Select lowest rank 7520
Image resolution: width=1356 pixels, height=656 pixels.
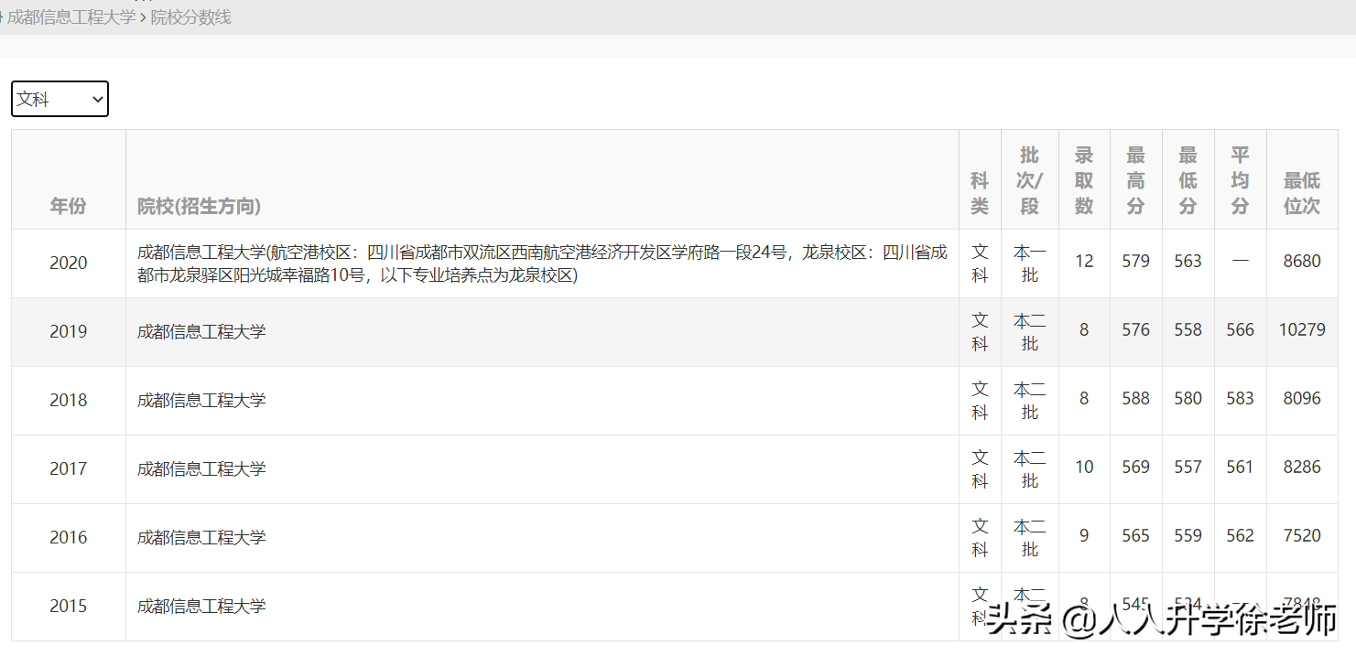click(1302, 535)
